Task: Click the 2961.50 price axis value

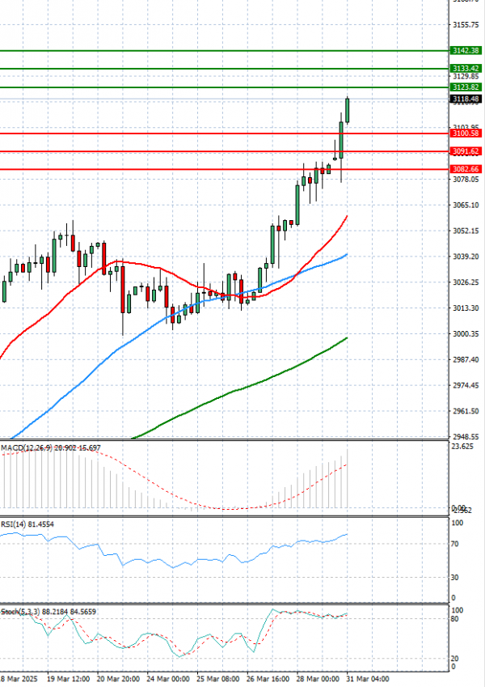Action: 466,411
